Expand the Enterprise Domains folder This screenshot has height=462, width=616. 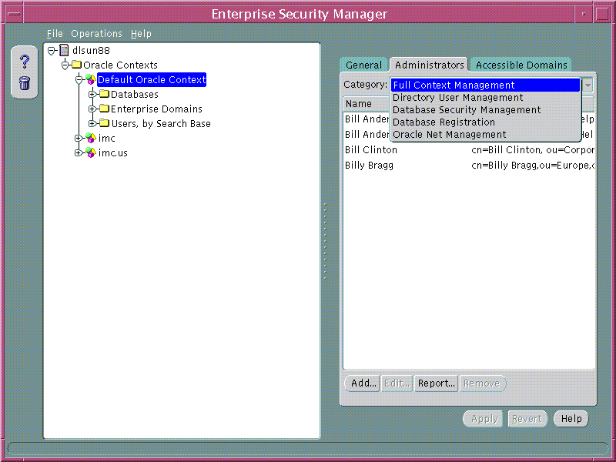[x=92, y=109]
